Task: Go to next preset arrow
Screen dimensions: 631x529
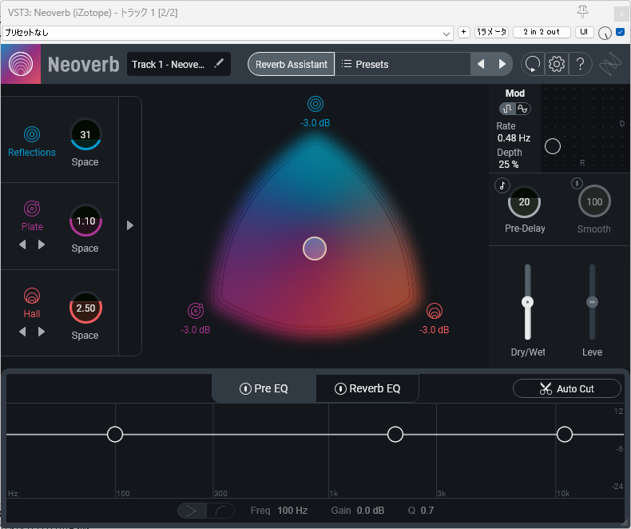Action: click(x=502, y=64)
